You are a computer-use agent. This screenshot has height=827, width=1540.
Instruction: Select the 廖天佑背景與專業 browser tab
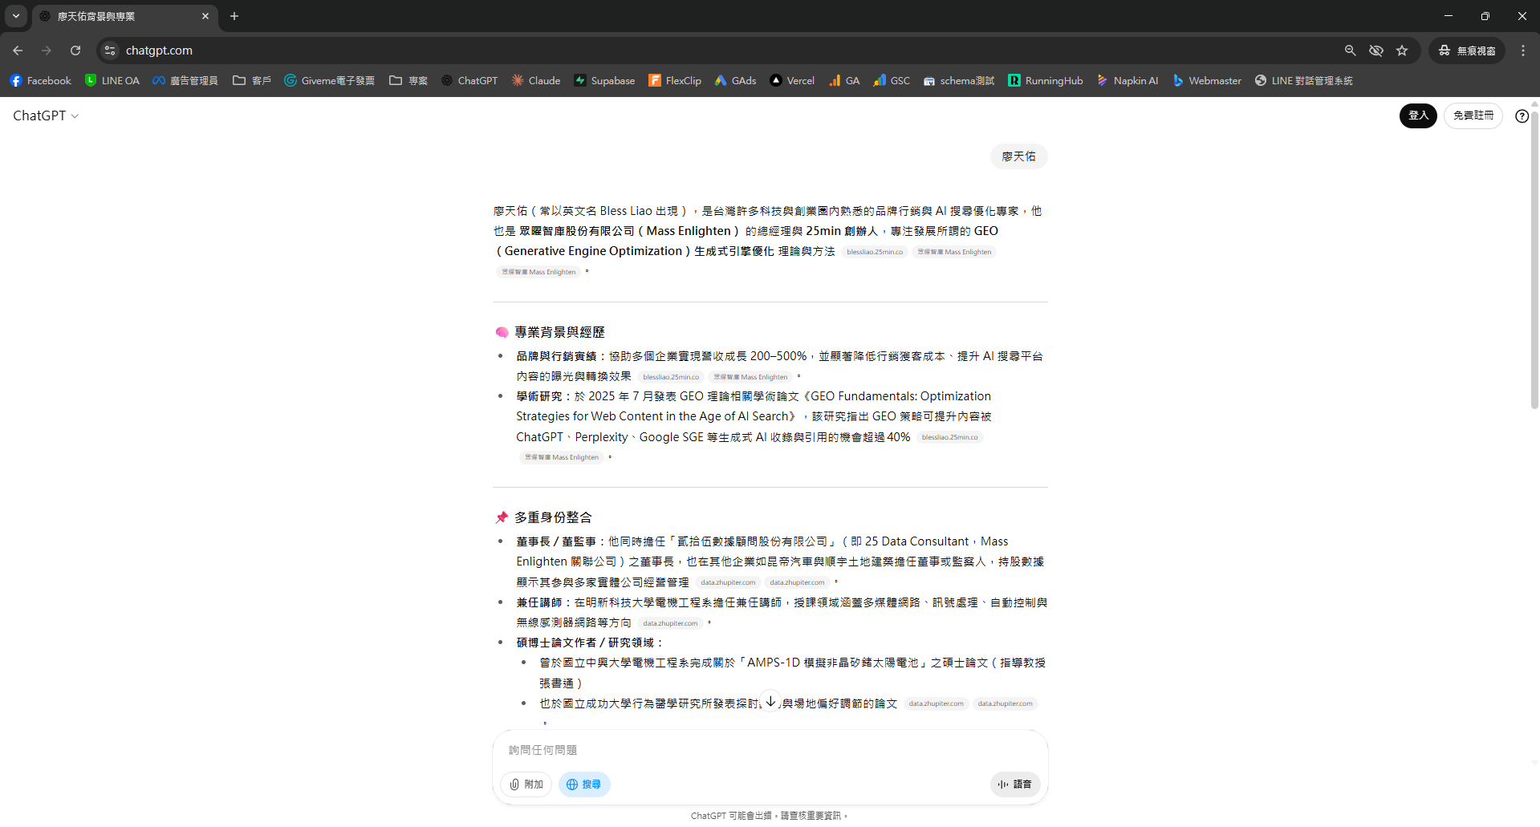click(x=124, y=17)
